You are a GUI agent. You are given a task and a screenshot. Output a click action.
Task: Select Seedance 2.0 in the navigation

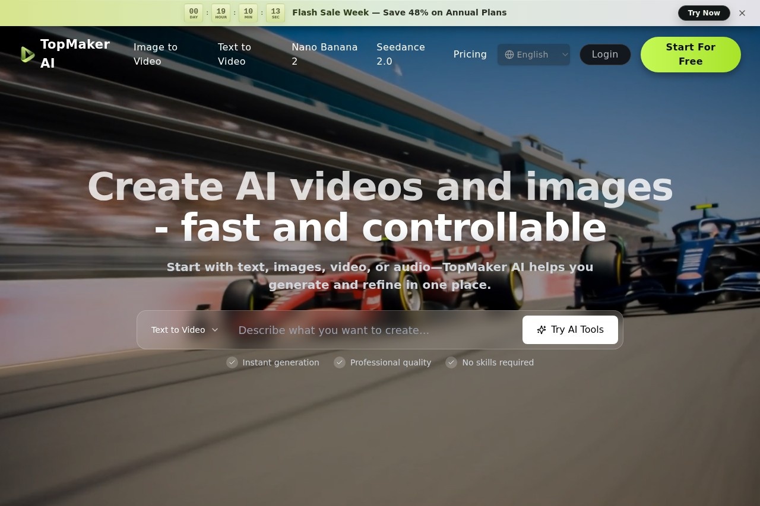401,54
